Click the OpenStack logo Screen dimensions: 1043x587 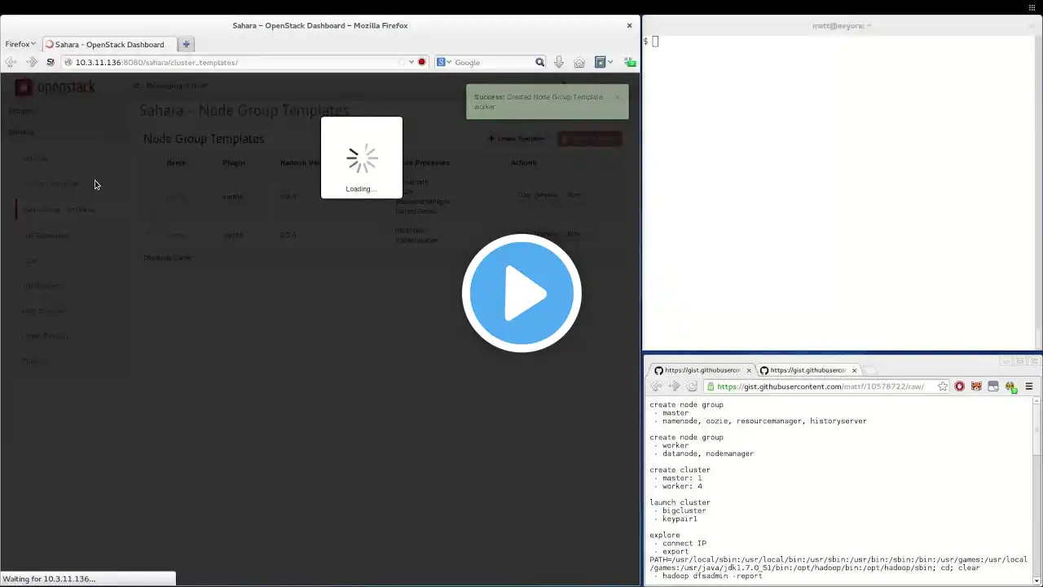pyautogui.click(x=55, y=87)
